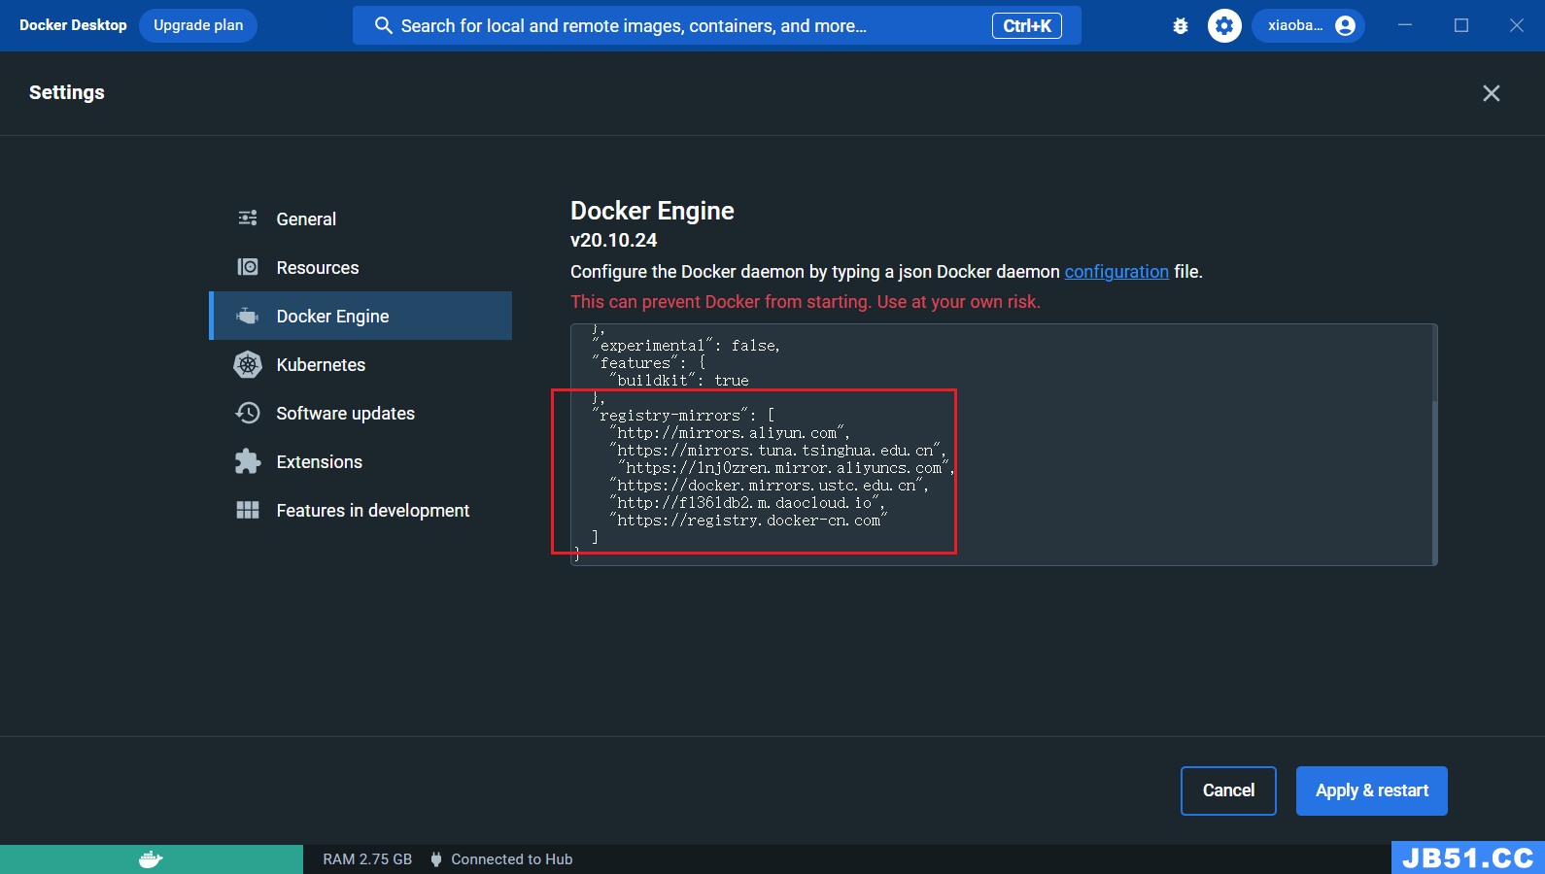The width and height of the screenshot is (1545, 874).
Task: Click the Cancel button
Action: point(1228,790)
